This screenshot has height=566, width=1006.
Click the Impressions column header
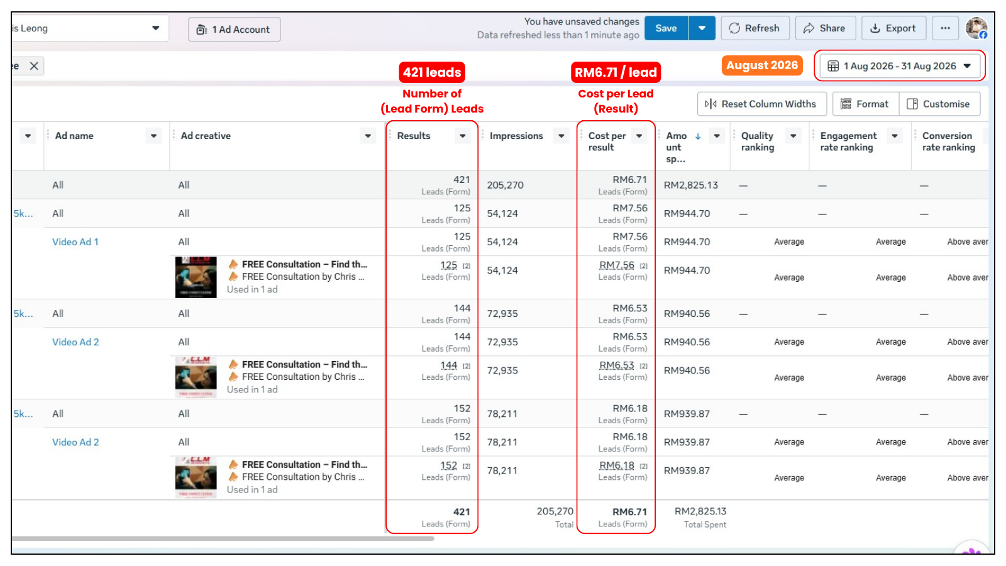(x=516, y=136)
